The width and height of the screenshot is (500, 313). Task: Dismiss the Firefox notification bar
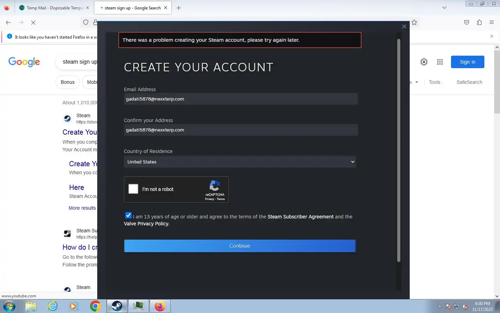pyautogui.click(x=492, y=36)
